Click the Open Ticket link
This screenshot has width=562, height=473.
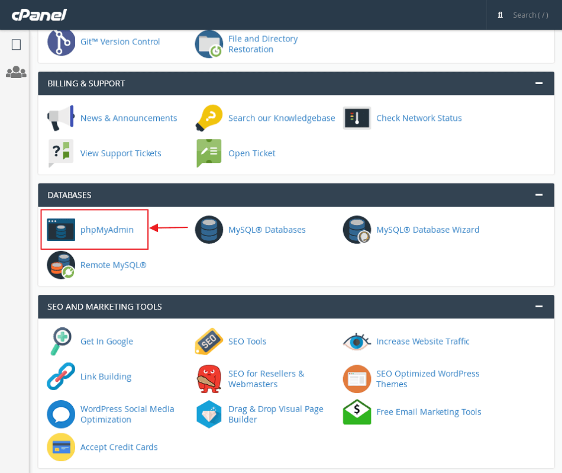252,153
